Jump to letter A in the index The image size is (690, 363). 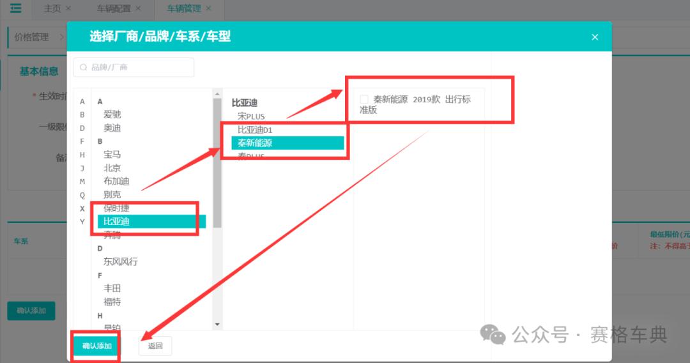(x=82, y=102)
